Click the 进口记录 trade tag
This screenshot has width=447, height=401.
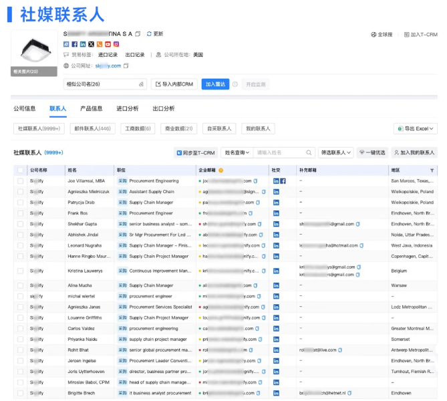(x=108, y=55)
